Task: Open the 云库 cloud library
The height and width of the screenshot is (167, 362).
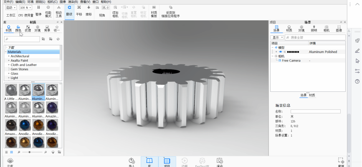Action: [10, 162]
